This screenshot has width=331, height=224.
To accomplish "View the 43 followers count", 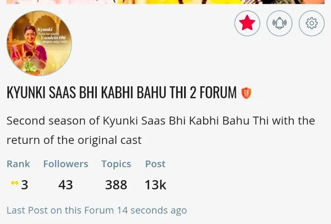I will point(65,185).
